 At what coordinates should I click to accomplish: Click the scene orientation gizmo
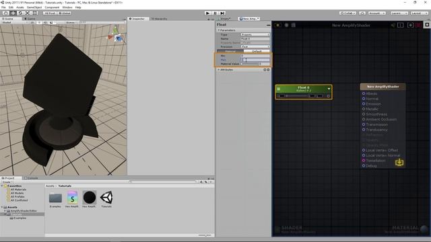click(116, 35)
